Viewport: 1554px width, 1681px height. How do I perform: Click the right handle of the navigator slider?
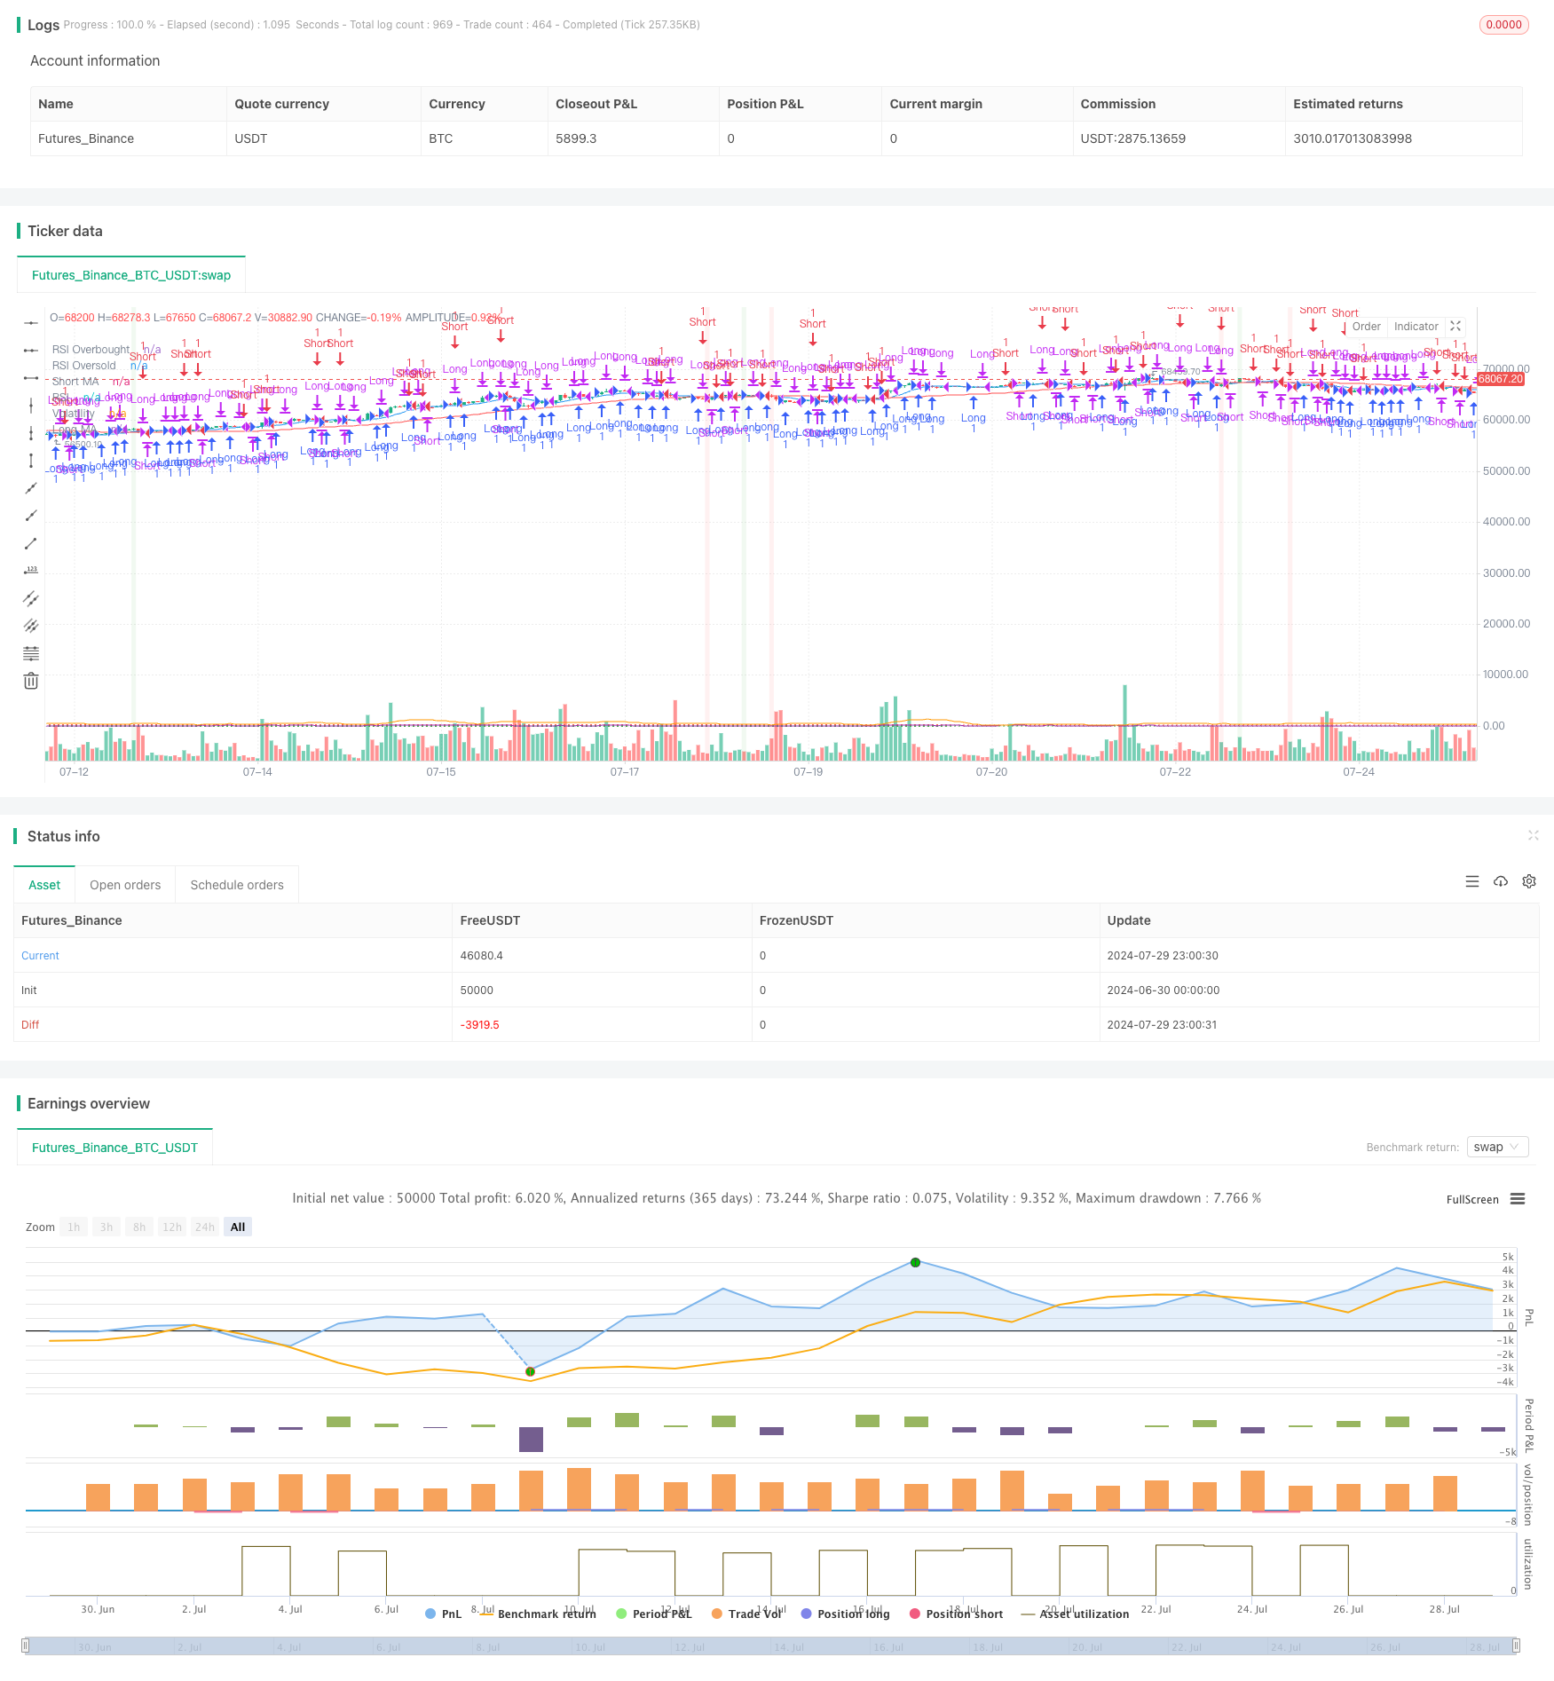(x=1516, y=1645)
